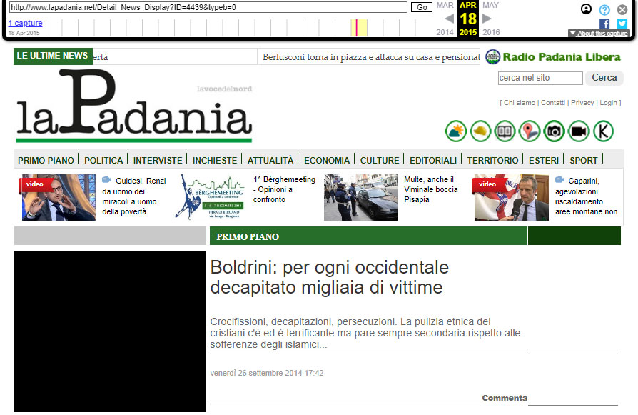Screen dimensions: 638x415
Task: Click the laPadania newspaper logo
Action: (134, 106)
